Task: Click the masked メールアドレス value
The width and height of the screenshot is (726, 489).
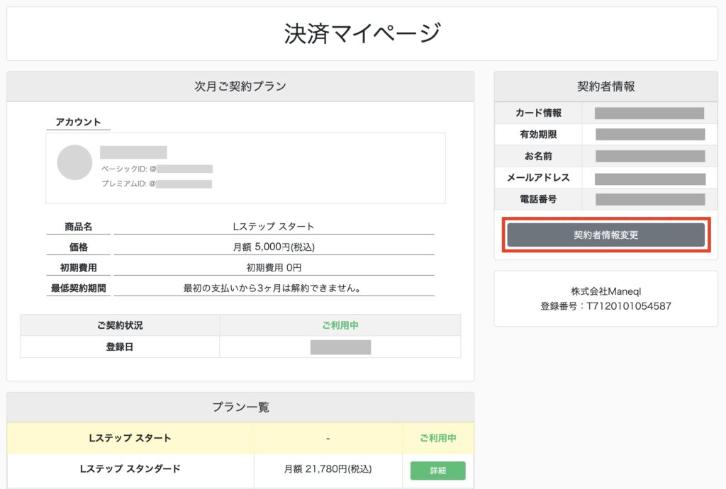Action: click(649, 179)
